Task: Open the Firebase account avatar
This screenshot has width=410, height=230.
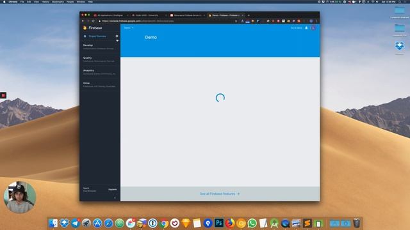Action: click(313, 28)
